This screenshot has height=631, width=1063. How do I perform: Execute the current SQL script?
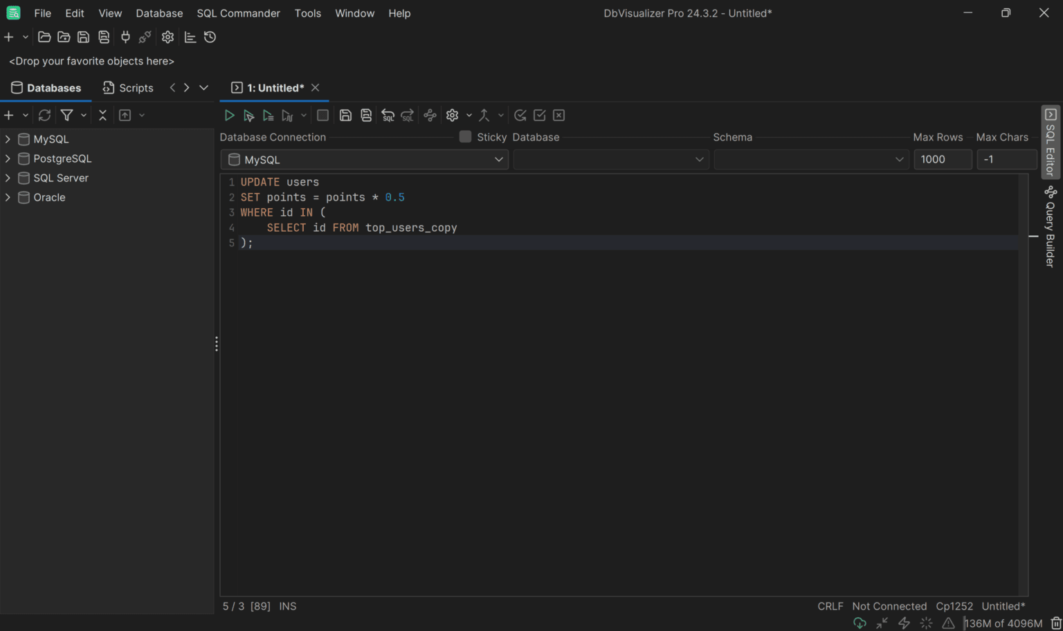pos(229,115)
